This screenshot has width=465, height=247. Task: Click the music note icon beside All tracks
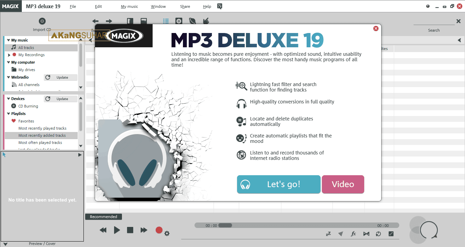pyautogui.click(x=14, y=47)
